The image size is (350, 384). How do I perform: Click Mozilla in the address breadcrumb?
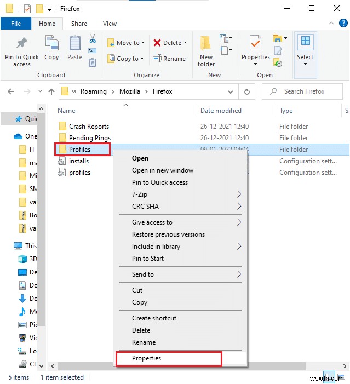point(130,91)
